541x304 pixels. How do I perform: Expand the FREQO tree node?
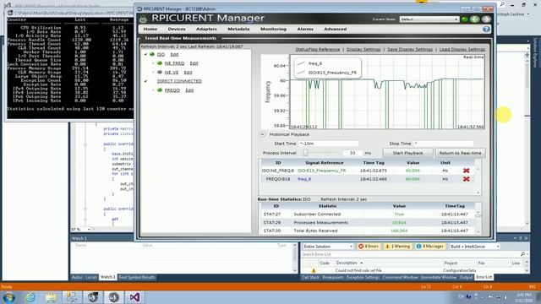[153, 90]
